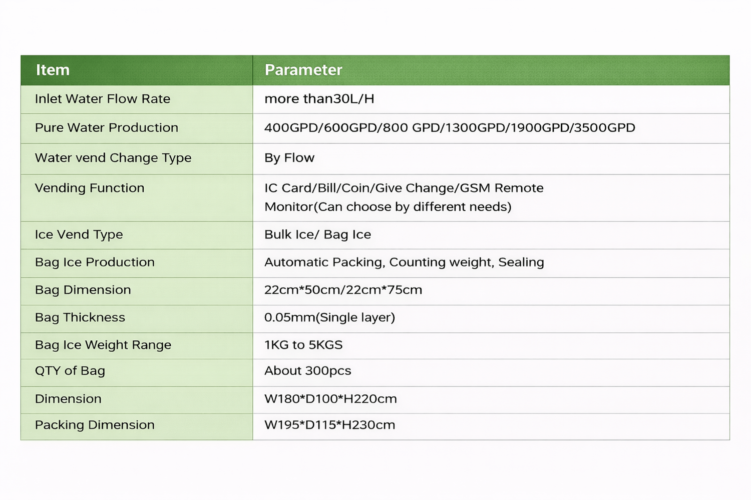
Task: Click the 'Bulk Ice/ Bag Ice' value
Action: point(317,234)
